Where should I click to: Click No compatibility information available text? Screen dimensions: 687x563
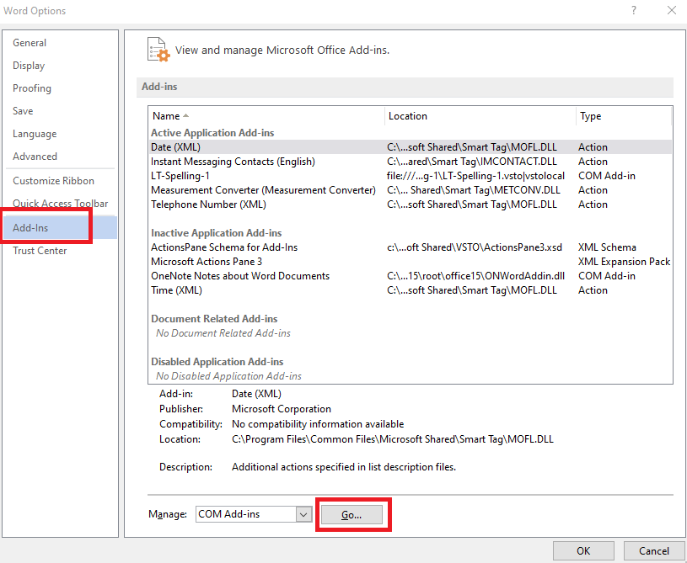tap(318, 424)
